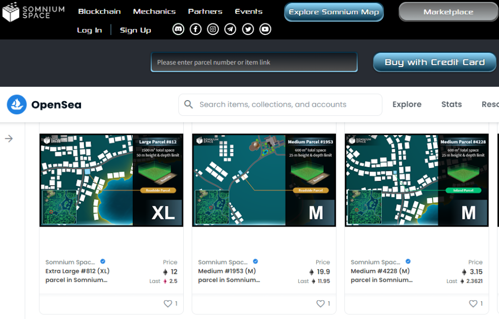The width and height of the screenshot is (499, 319).
Task: Open the Medium Parcel #4228 thumbnail
Action: pyautogui.click(x=417, y=180)
